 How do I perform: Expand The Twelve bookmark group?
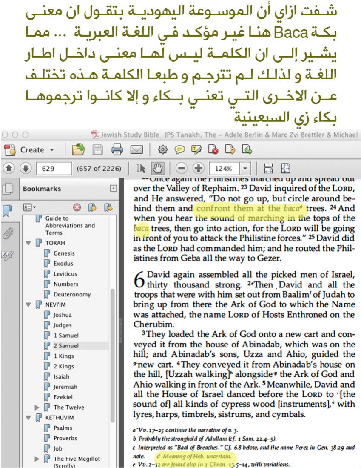(x=37, y=407)
